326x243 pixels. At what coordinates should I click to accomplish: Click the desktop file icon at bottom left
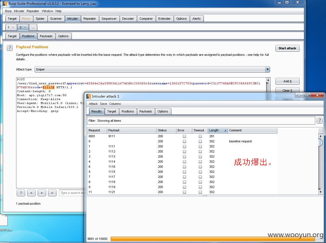point(4,223)
